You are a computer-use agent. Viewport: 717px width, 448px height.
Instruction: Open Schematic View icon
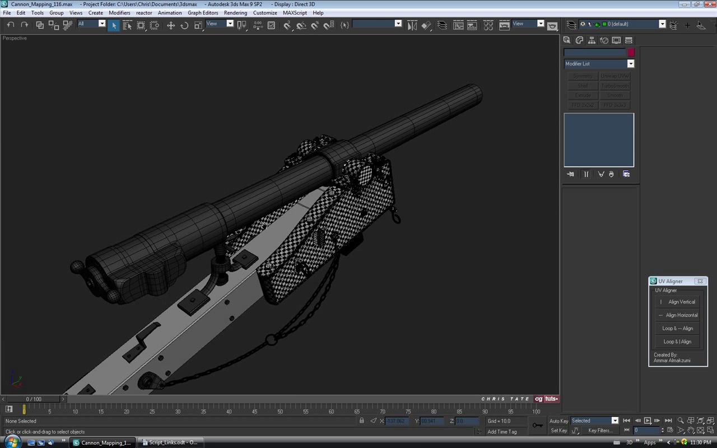click(x=472, y=25)
